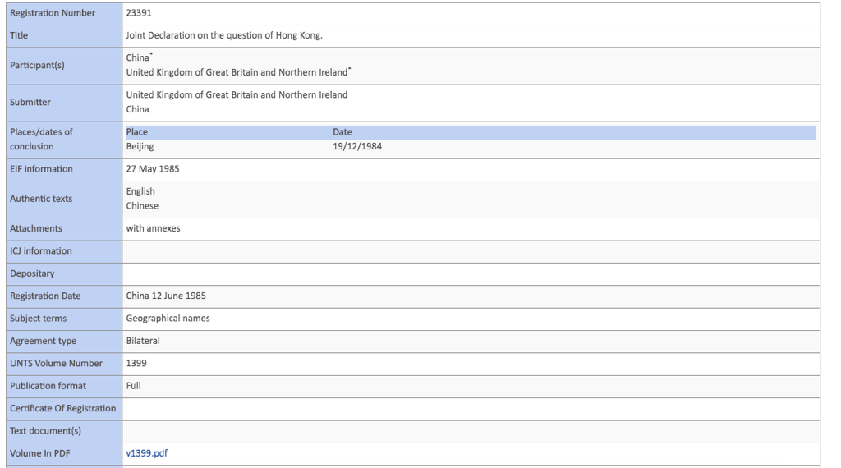
Task: Click the Beijing place entry
Action: pyautogui.click(x=140, y=147)
